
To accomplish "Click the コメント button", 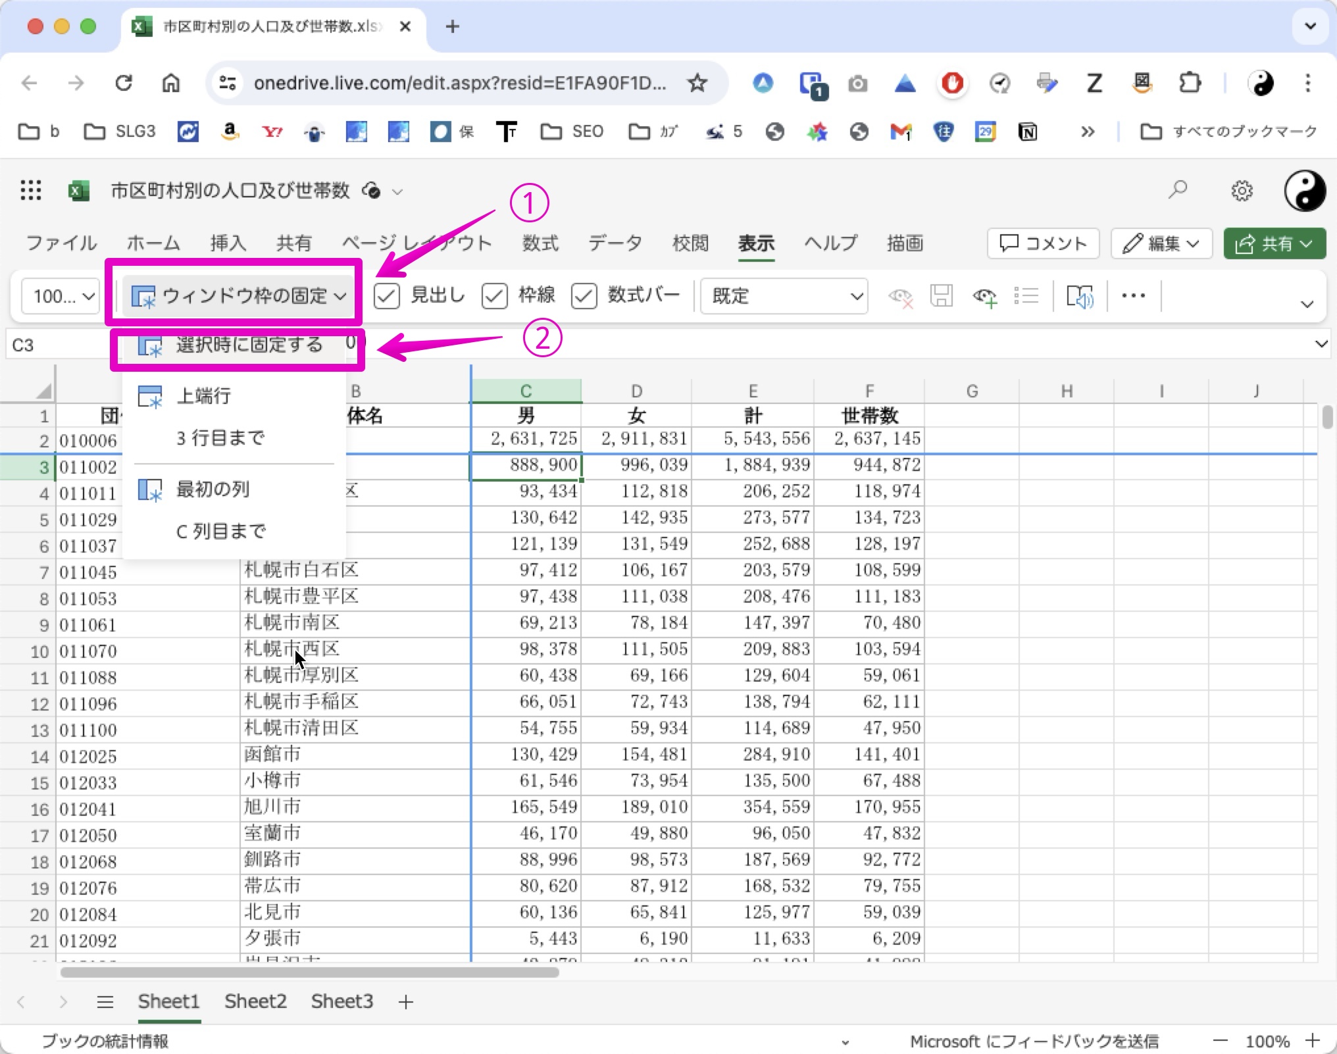I will point(1043,243).
